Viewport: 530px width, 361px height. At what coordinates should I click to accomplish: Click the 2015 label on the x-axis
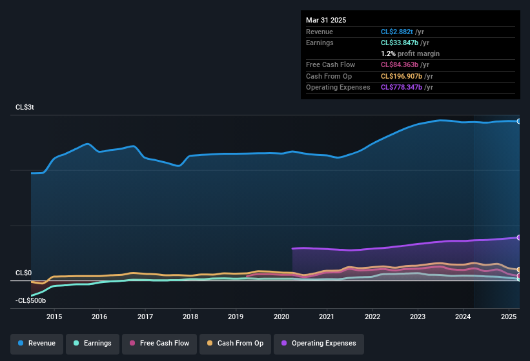[x=54, y=317]
